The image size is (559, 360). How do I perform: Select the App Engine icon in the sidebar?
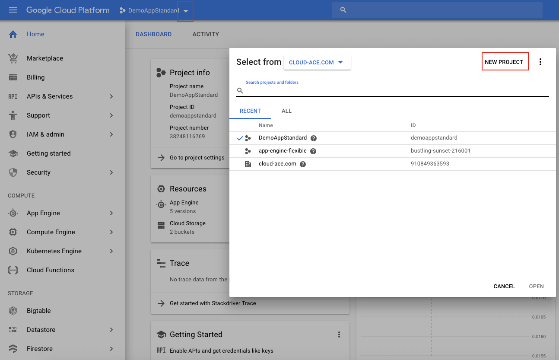(13, 213)
